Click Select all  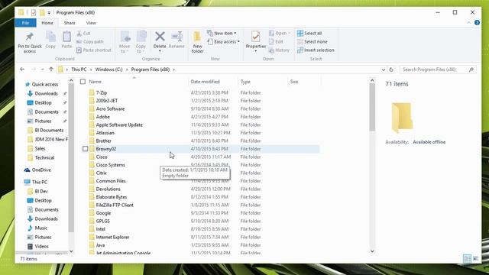pyautogui.click(x=309, y=33)
